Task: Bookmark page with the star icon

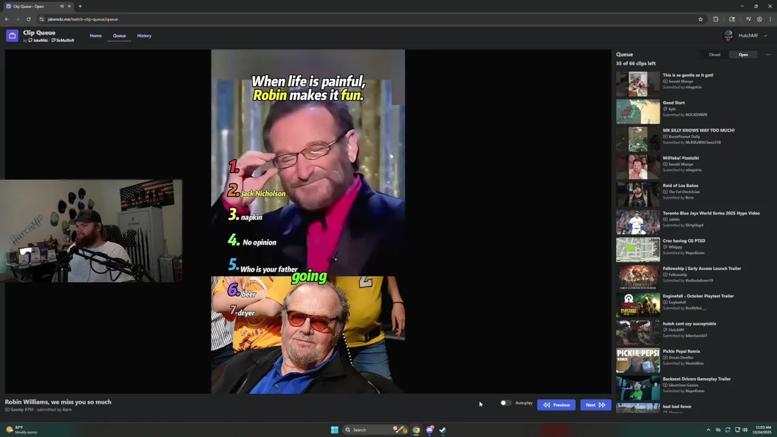Action: pos(701,19)
